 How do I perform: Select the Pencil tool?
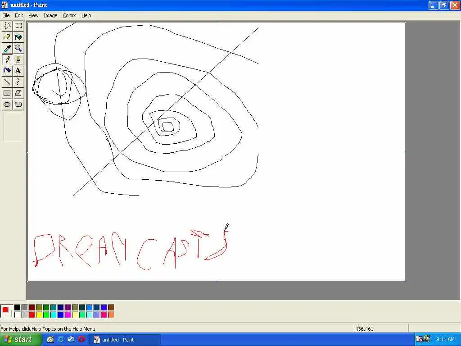coord(7,59)
